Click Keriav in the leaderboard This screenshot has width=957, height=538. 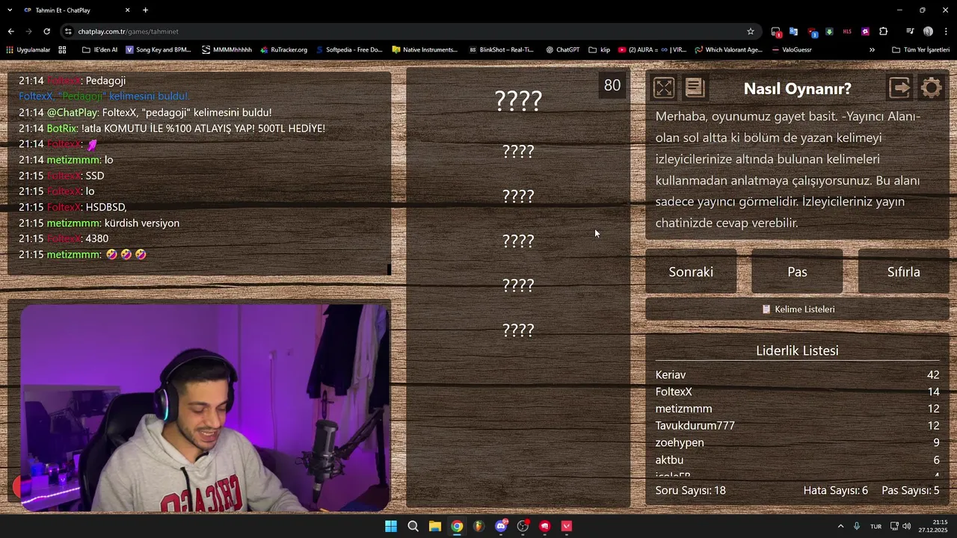click(x=671, y=375)
